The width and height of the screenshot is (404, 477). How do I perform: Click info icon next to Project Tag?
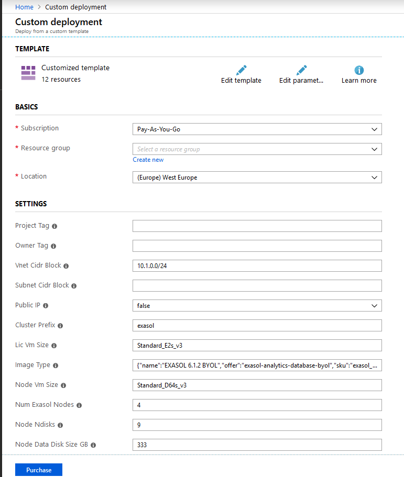coord(54,226)
